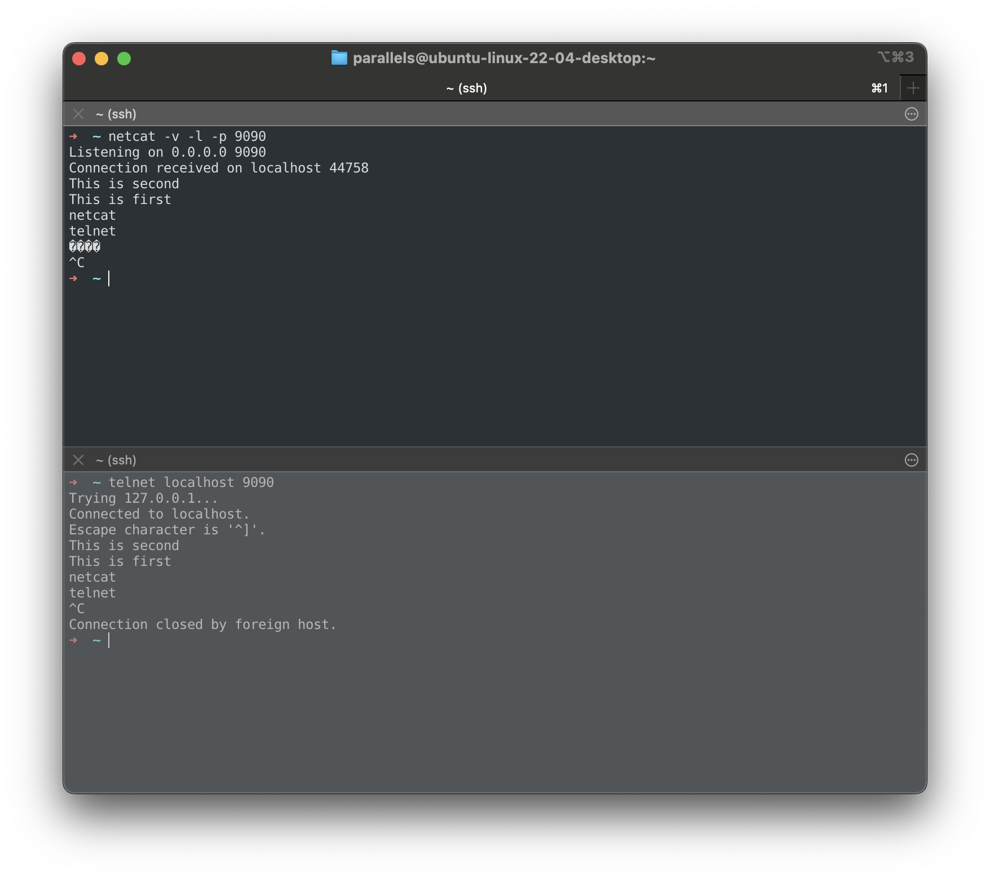Click the garbled characters line in the top pane
The height and width of the screenshot is (877, 990).
[85, 246]
